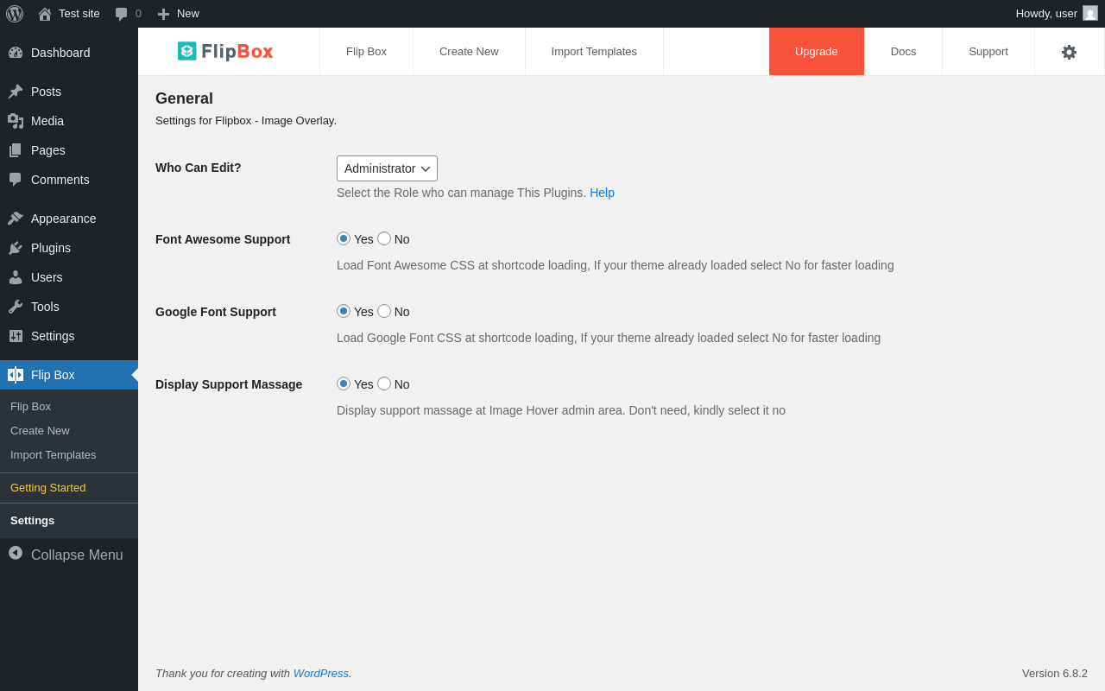Image resolution: width=1105 pixels, height=691 pixels.
Task: Click the sidebar Settings sliders icon
Action: [16, 336]
